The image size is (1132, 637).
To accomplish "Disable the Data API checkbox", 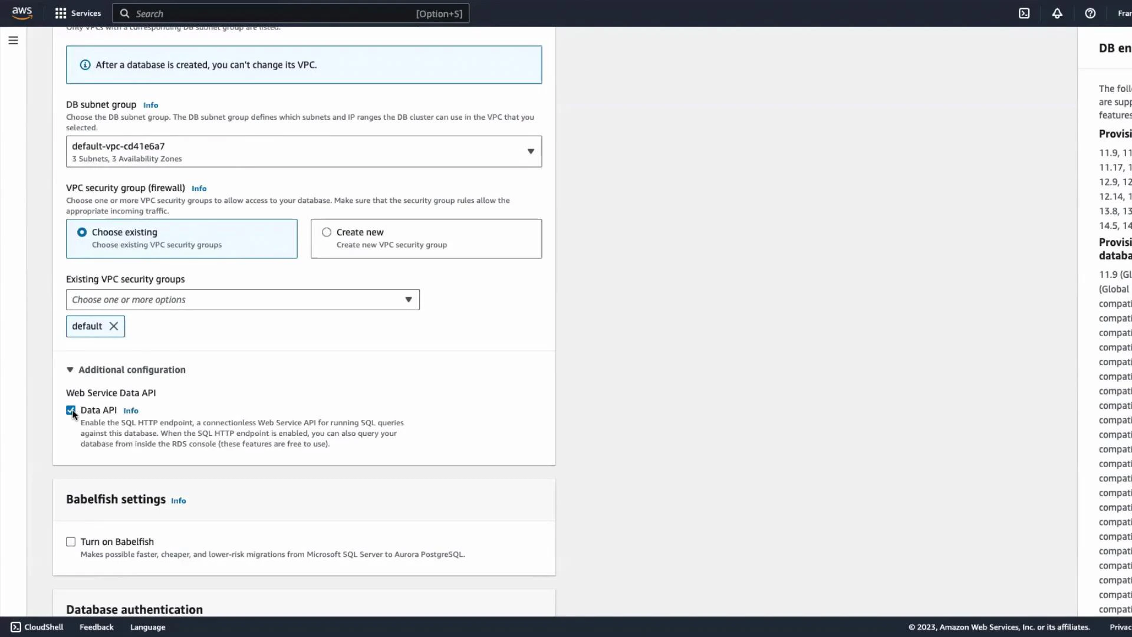I will click(x=71, y=410).
